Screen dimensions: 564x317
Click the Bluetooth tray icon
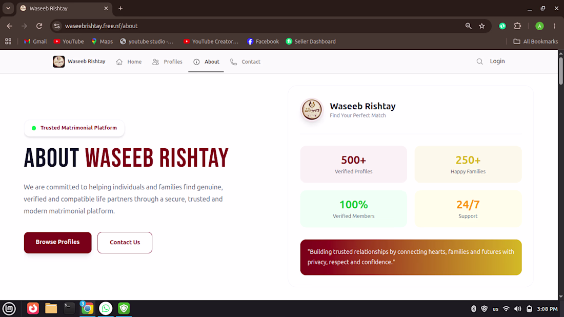click(x=474, y=309)
